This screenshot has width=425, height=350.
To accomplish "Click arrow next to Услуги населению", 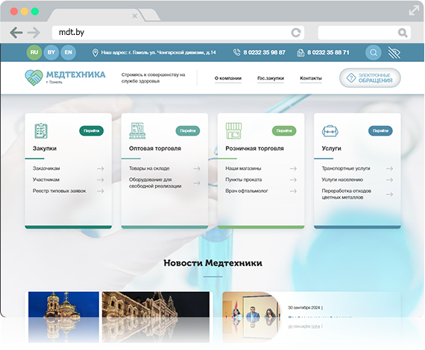I will (x=389, y=179).
